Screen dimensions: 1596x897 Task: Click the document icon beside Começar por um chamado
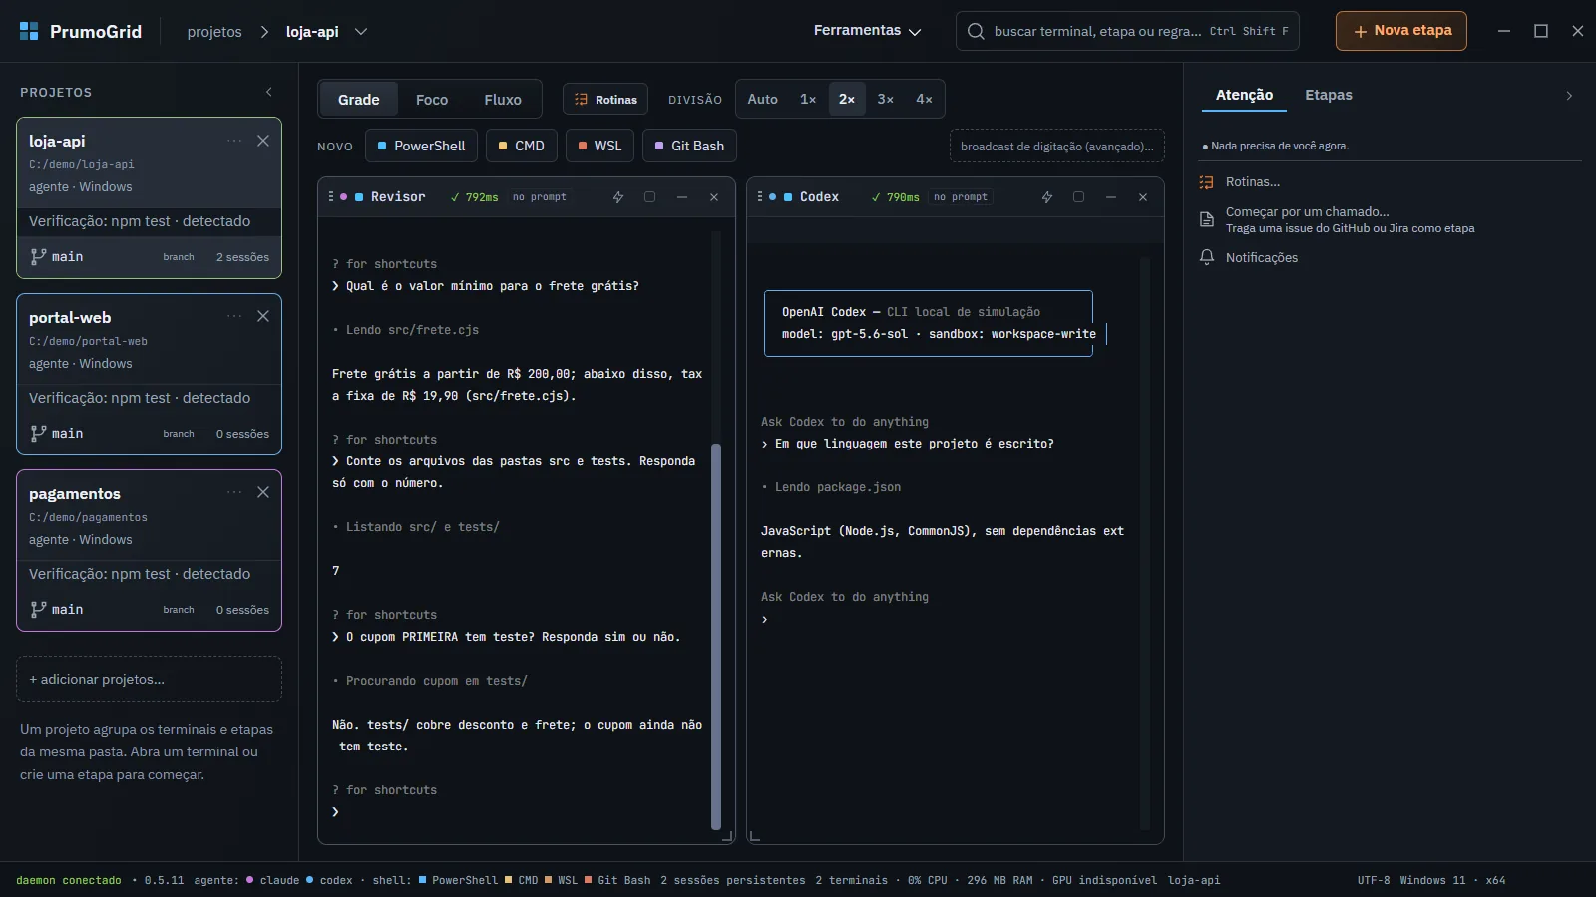click(x=1207, y=219)
